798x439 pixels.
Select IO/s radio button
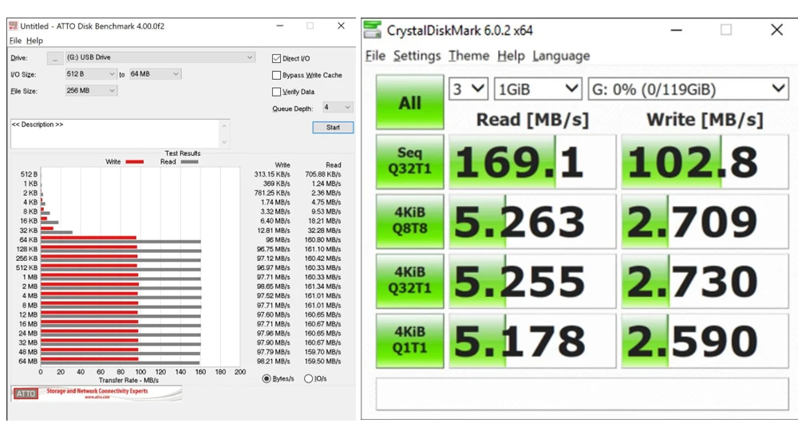point(308,378)
